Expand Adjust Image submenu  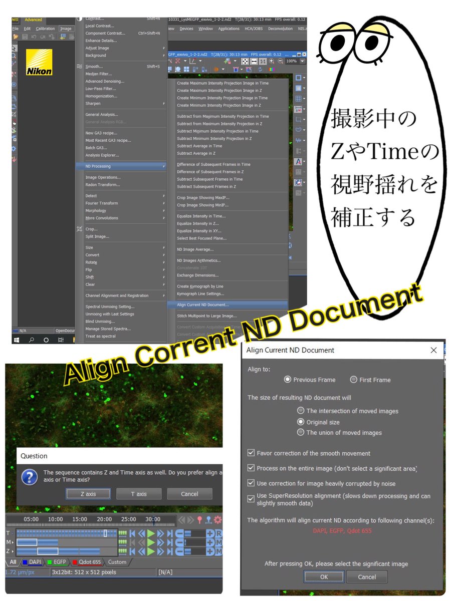pyautogui.click(x=120, y=48)
